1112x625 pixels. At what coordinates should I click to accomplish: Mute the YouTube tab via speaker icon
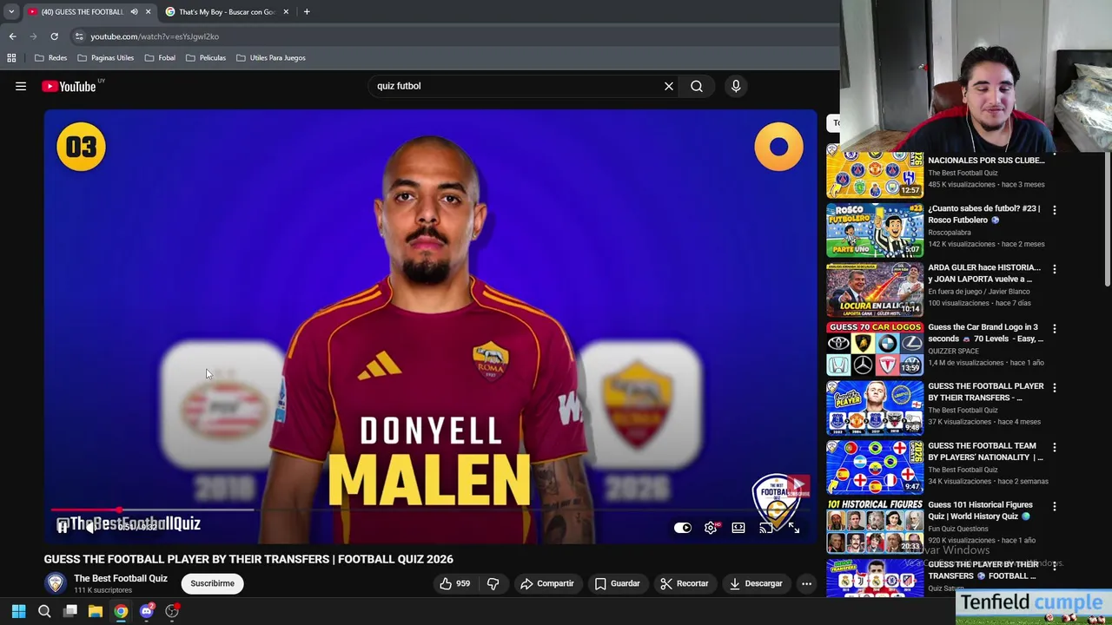coord(134,12)
